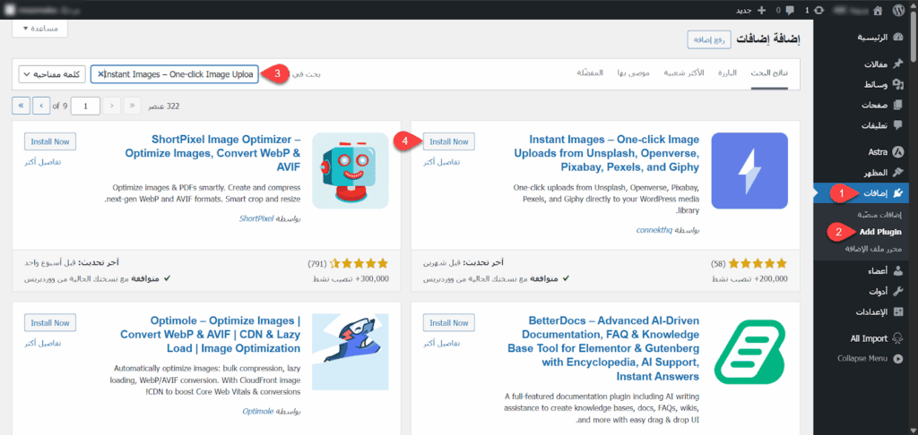Viewport: 918px width, 435px height.
Task: Go to the next results page
Action: coord(41,106)
